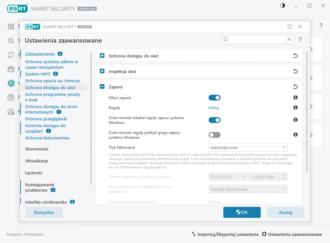Collapse the Zapora section
Image resolution: width=330 pixels, height=243 pixels.
(102, 87)
